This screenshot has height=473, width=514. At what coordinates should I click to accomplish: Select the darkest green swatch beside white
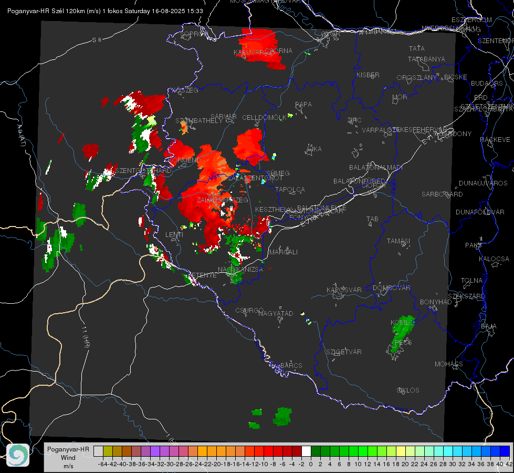[316, 451]
